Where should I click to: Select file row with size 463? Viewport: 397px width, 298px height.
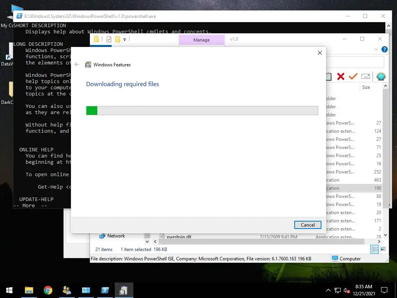[354, 180]
